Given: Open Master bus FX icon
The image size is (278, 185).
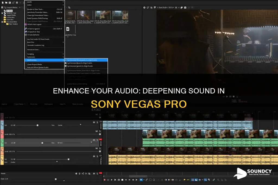Looking at the screenshot, I should point(89,174).
